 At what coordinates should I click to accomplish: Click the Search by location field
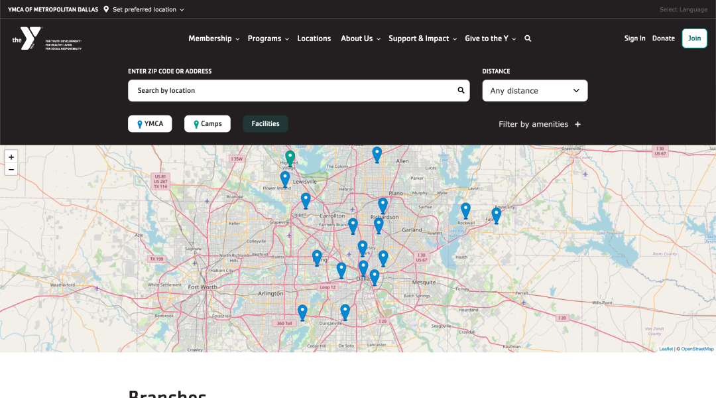(x=292, y=90)
